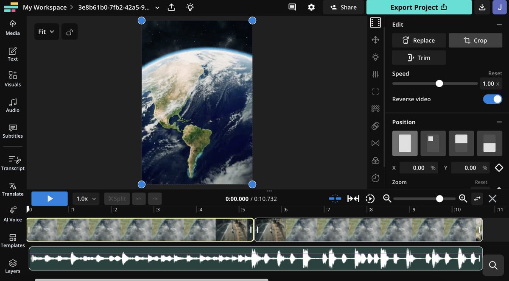Select the move arrows tab icon
This screenshot has width=509, height=281.
[375, 40]
